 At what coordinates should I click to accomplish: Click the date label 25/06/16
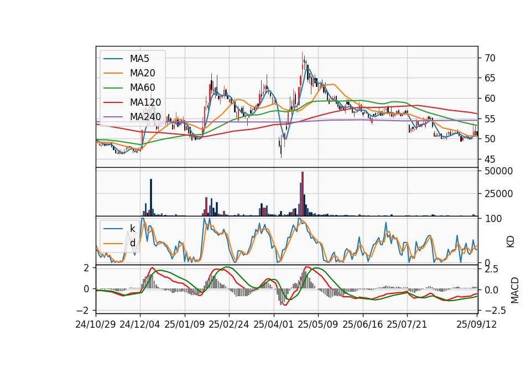pyautogui.click(x=363, y=324)
